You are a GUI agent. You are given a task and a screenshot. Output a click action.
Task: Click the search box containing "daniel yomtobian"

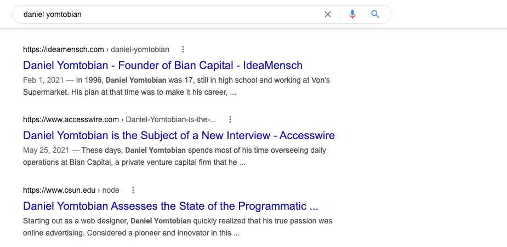pyautogui.click(x=164, y=14)
